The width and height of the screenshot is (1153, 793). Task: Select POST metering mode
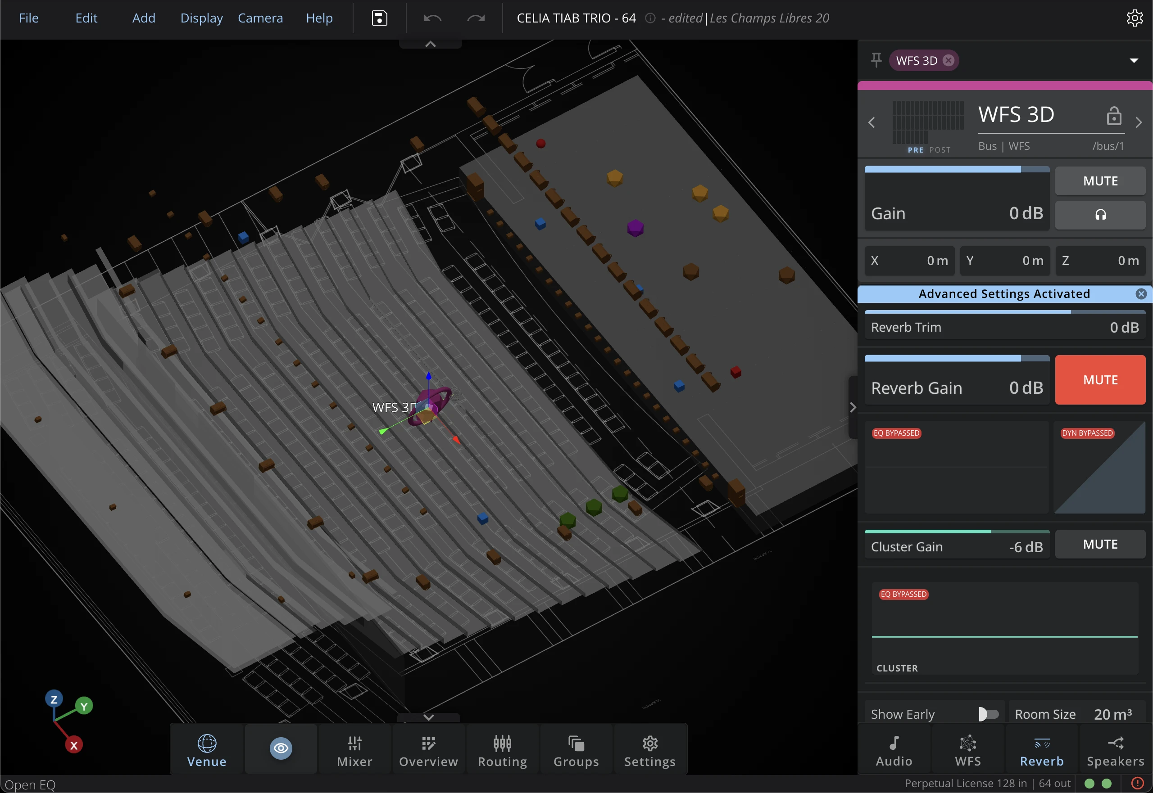tap(940, 149)
